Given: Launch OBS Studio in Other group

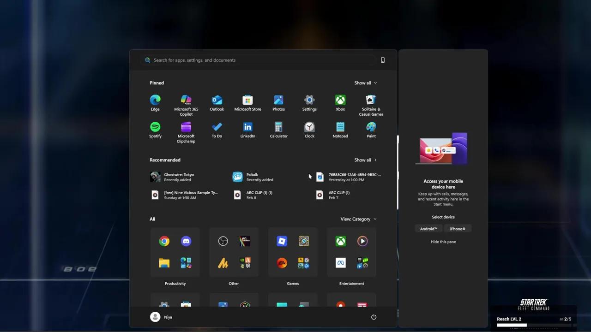Looking at the screenshot, I should [223, 241].
